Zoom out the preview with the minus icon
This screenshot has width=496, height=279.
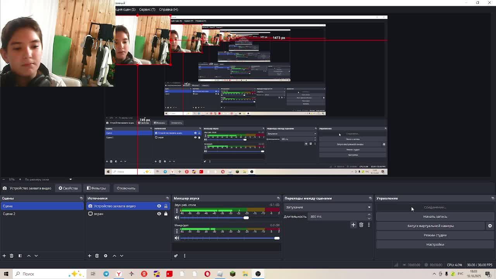click(3, 179)
